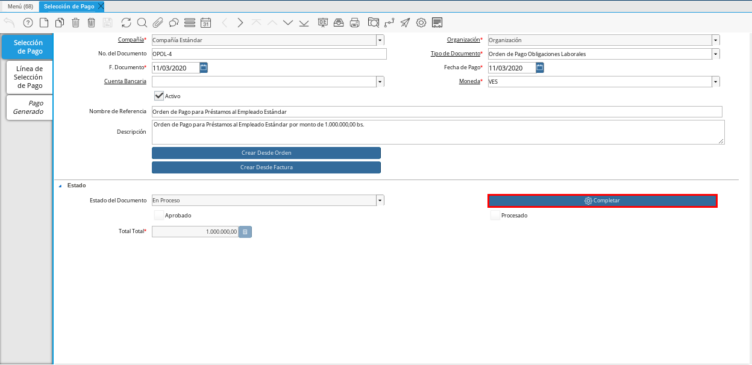Collapse the Estado section

60,186
